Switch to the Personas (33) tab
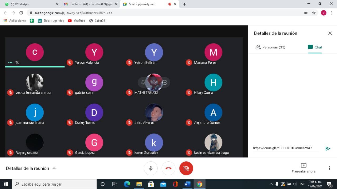The image size is (337, 189). [x=270, y=47]
